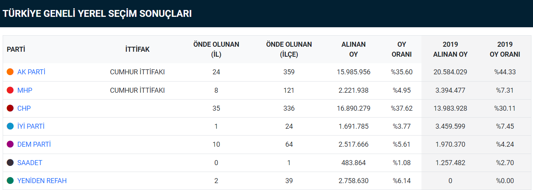Click the OY ORANI column header
Image resolution: width=533 pixels, height=190 pixels.
(402, 49)
